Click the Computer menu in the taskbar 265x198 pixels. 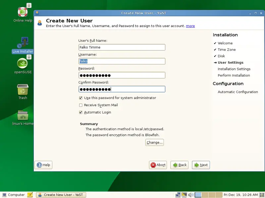coord(14,195)
